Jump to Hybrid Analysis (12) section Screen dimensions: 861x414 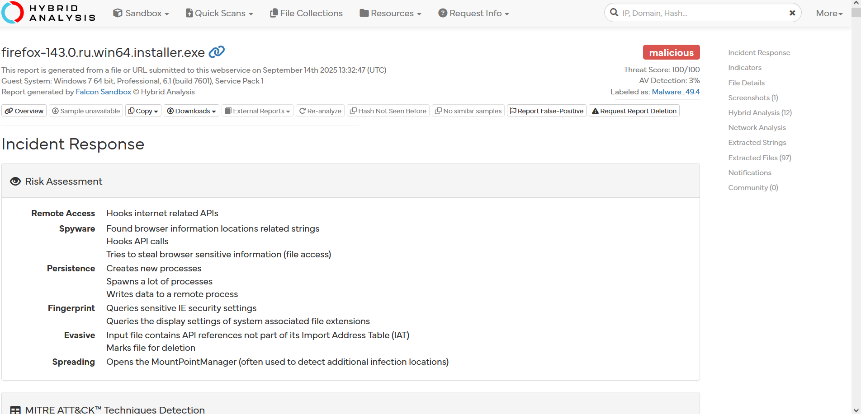(760, 112)
